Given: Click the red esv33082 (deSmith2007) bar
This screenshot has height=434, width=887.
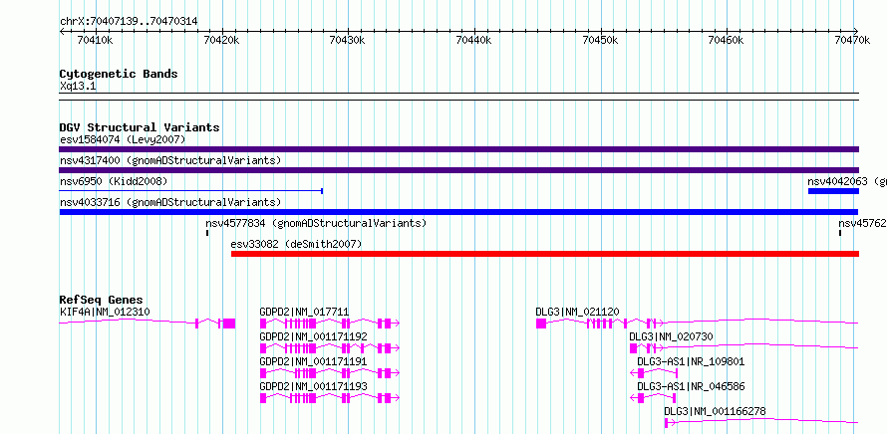Looking at the screenshot, I should click(545, 254).
